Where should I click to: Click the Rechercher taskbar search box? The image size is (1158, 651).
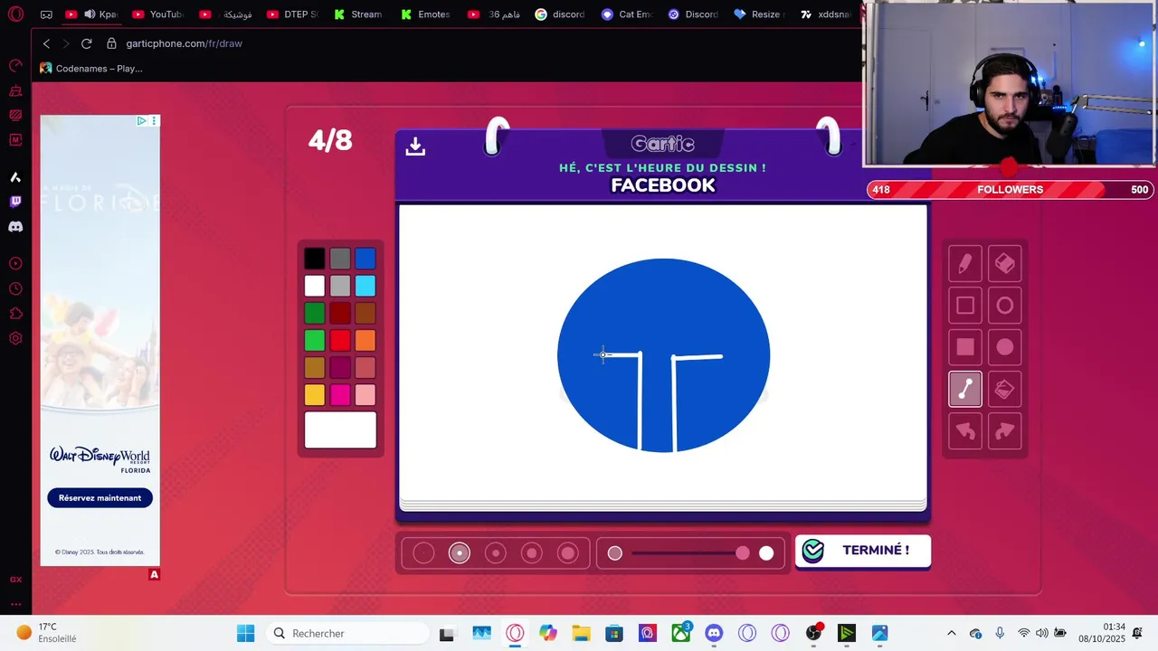350,633
